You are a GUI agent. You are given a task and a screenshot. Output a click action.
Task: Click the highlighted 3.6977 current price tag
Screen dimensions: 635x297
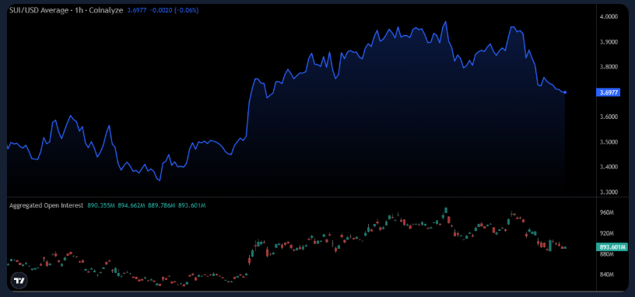tap(609, 93)
